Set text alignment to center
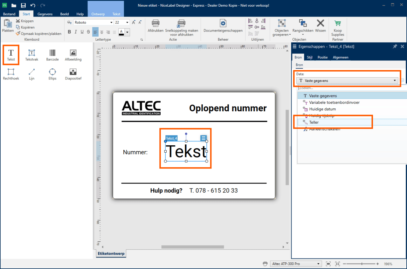Viewport: 407px width, 269px height. click(x=102, y=32)
